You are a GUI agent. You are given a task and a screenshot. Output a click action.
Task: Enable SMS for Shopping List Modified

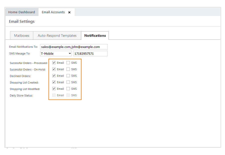click(x=68, y=89)
